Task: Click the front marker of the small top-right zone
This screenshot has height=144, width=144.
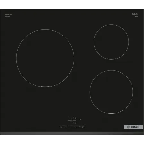Action: tap(111, 59)
